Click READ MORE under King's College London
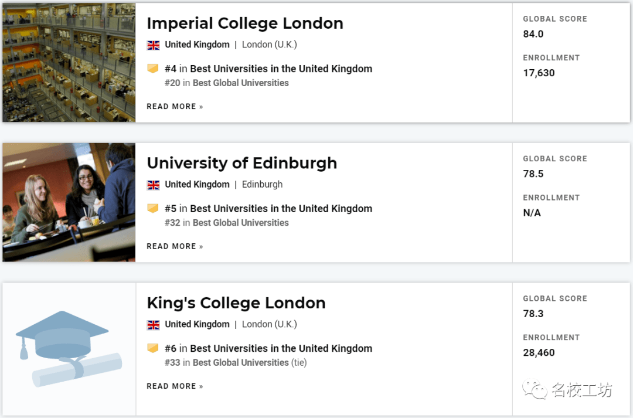Viewport: 633px width, 418px height. pos(175,386)
